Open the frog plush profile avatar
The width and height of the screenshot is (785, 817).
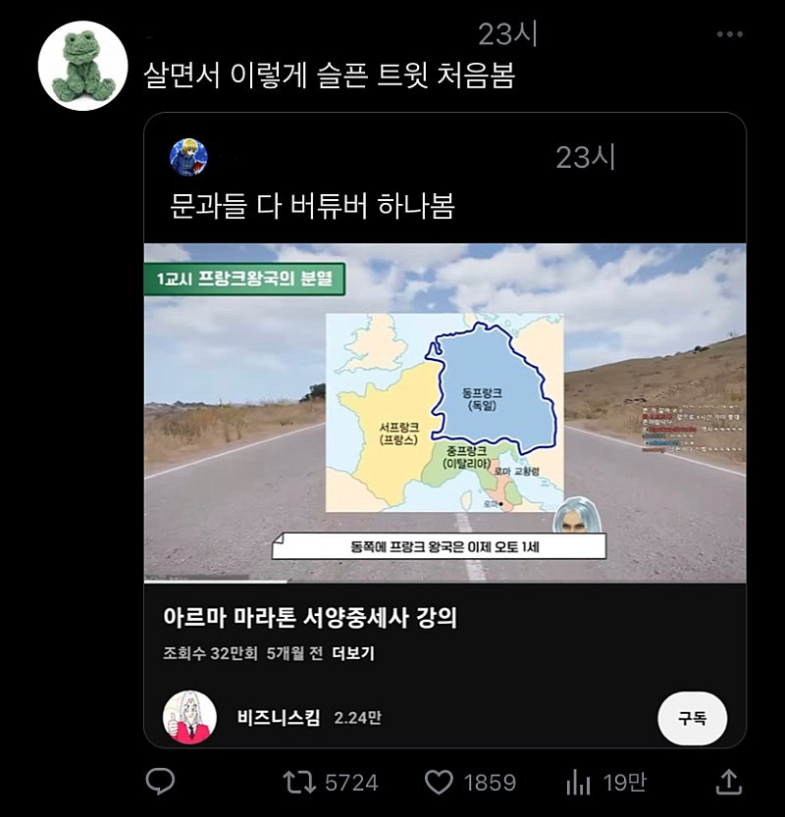82,66
